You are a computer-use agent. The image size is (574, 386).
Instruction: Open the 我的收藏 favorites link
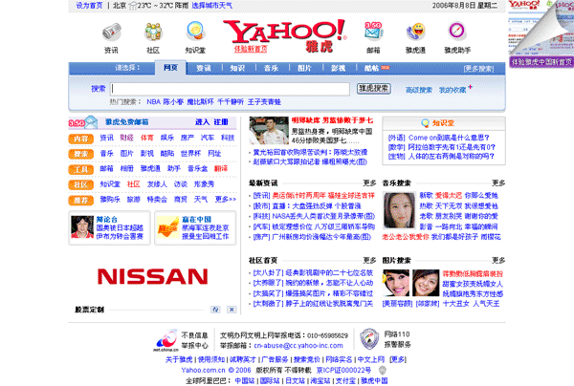[x=453, y=90]
